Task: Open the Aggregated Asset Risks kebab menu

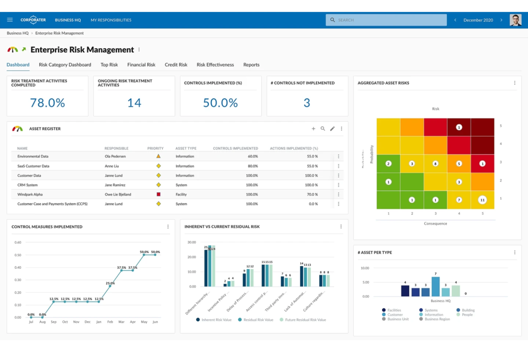Action: pos(515,83)
